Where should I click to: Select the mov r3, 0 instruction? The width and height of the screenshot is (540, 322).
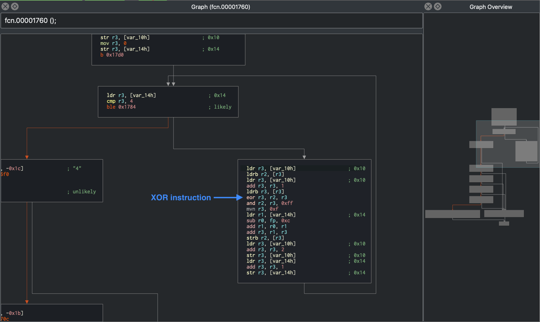113,43
